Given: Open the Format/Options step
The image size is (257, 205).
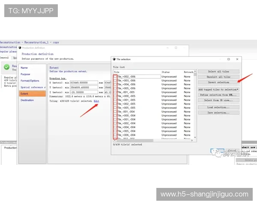Looking at the screenshot, I should 30,81.
